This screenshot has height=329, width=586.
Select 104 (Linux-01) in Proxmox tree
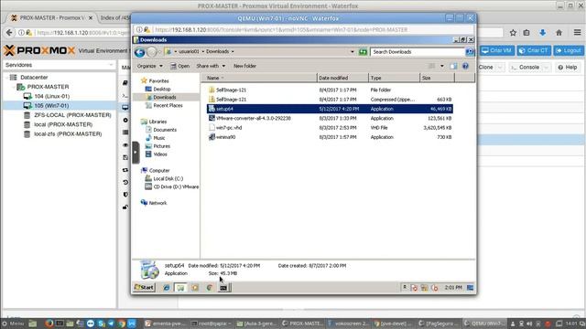(x=52, y=96)
